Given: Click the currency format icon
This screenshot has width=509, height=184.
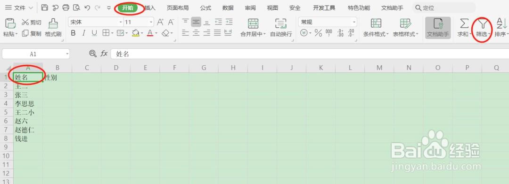Looking at the screenshot, I should point(304,33).
